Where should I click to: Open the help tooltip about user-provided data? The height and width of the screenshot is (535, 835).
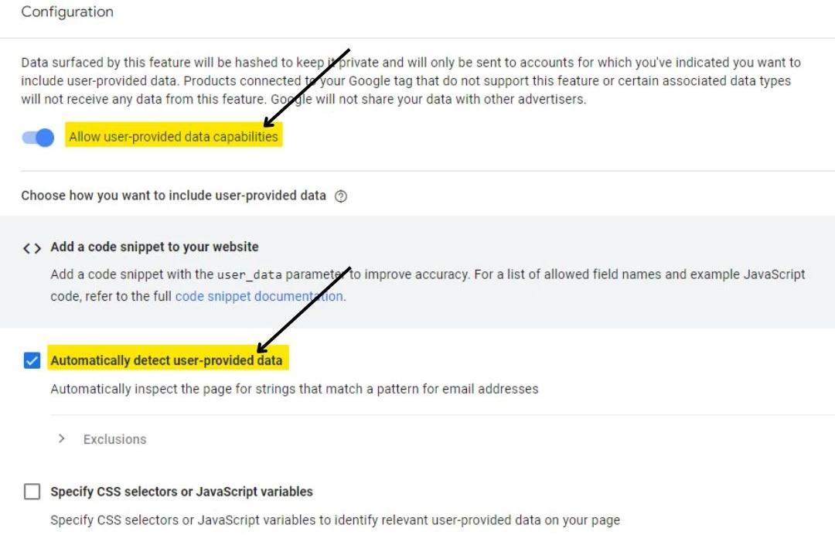pos(341,196)
